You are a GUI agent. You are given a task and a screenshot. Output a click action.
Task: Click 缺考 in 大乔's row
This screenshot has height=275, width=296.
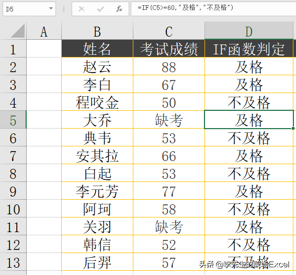pyautogui.click(x=169, y=120)
